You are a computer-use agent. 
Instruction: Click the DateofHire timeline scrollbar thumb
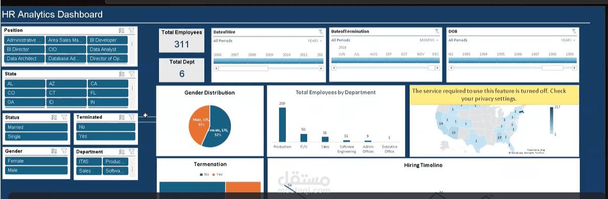[x=243, y=68]
